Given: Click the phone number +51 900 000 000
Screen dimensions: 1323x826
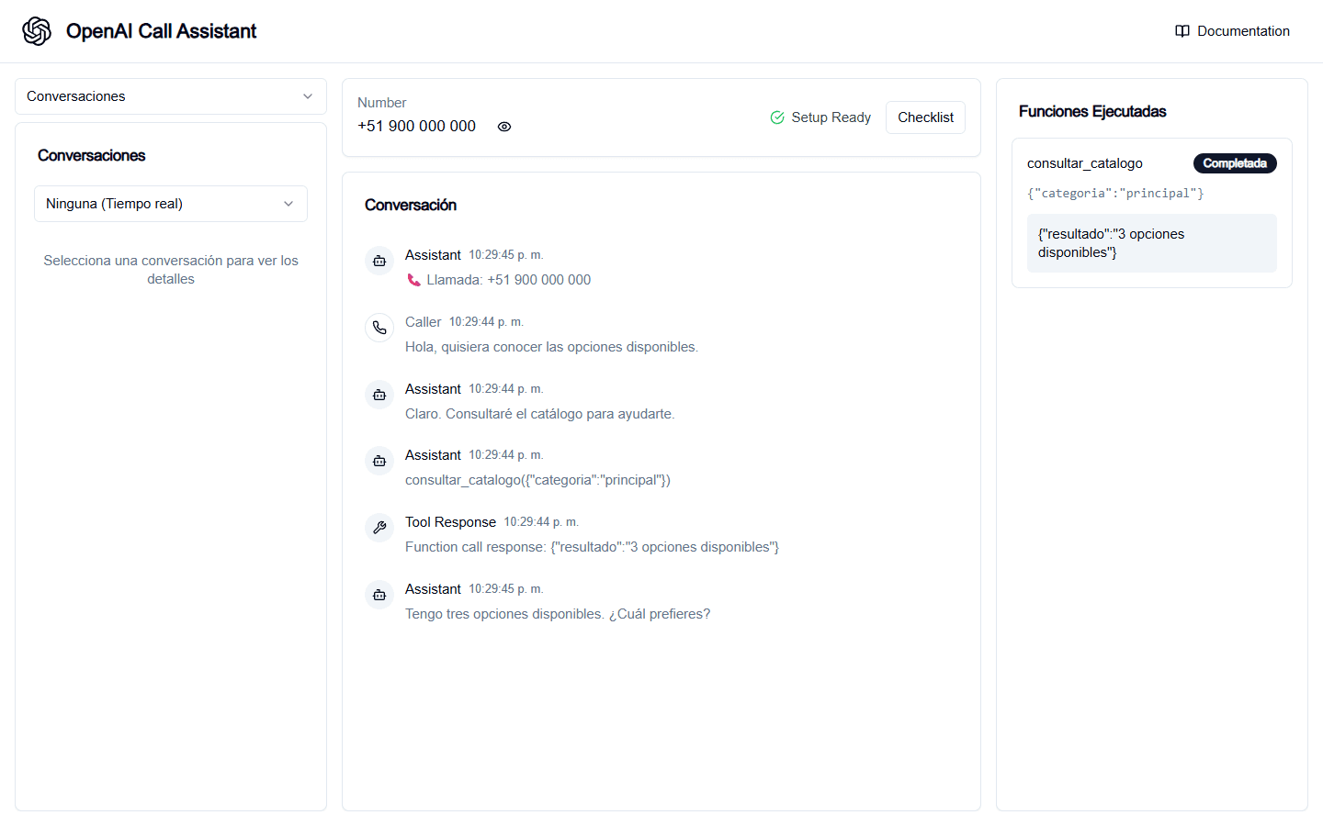Looking at the screenshot, I should pyautogui.click(x=416, y=127).
